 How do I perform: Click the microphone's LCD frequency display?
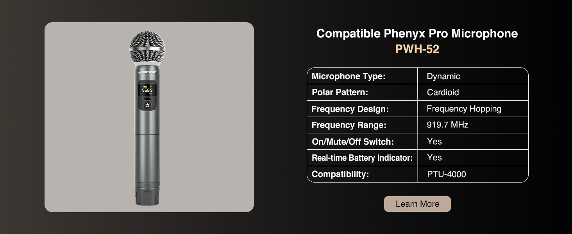click(x=147, y=90)
